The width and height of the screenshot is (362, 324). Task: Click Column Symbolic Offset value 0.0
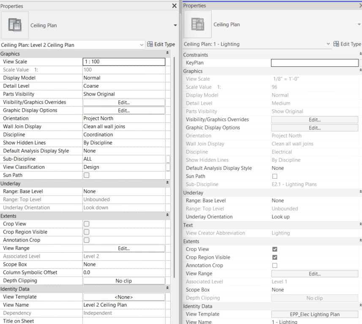[x=124, y=272]
